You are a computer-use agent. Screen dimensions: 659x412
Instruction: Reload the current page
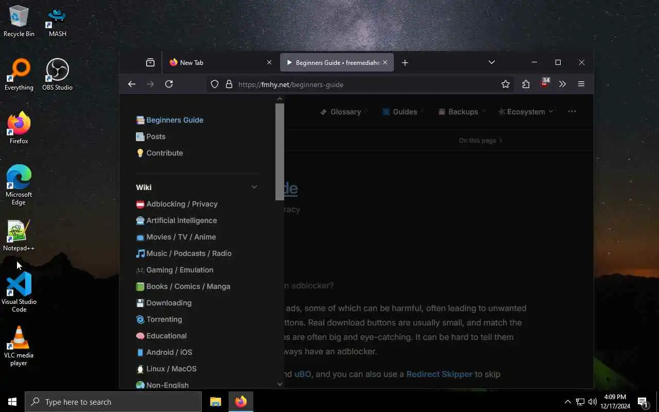(x=169, y=84)
